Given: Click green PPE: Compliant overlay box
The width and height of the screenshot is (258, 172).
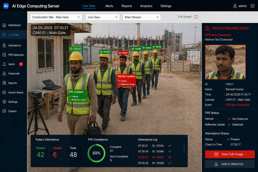Looking at the screenshot, I should pos(78,96).
